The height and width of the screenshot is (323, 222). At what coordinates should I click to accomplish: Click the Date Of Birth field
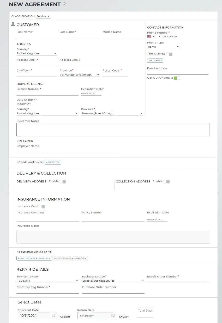point(27,104)
